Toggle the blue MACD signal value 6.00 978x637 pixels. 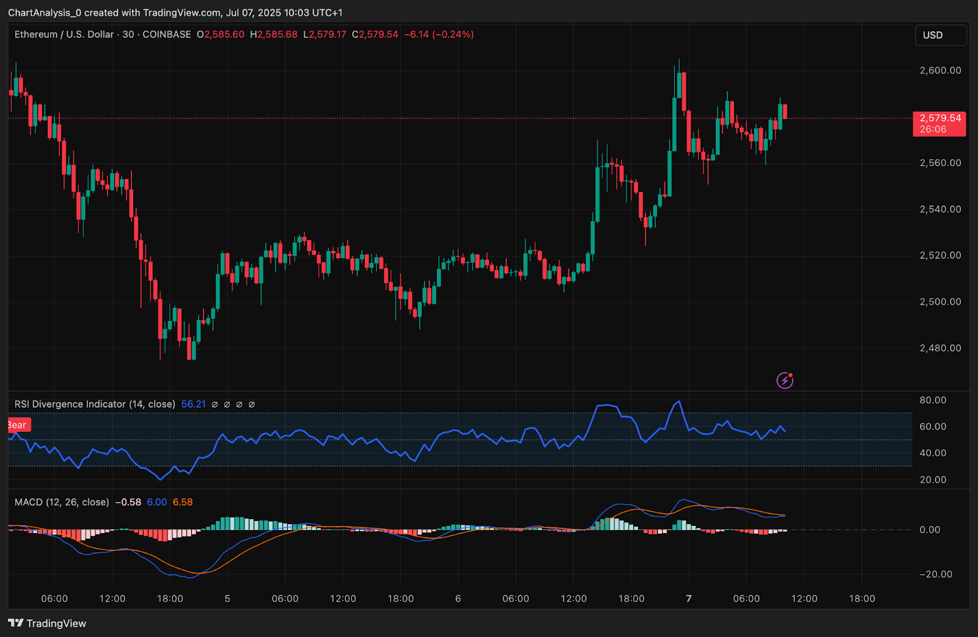click(x=156, y=502)
